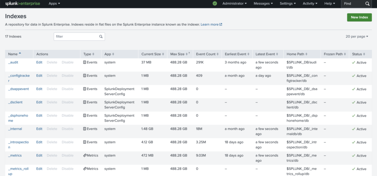Sort indexes by Event Count column
This screenshot has height=176, width=377.
208,54
